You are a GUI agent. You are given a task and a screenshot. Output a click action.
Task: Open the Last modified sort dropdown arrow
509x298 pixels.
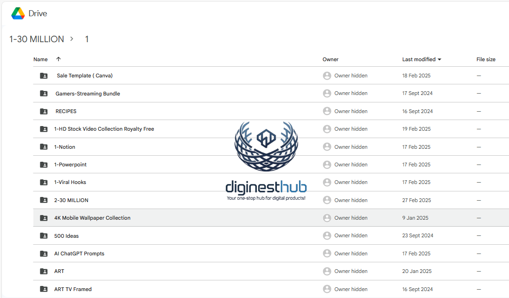439,59
